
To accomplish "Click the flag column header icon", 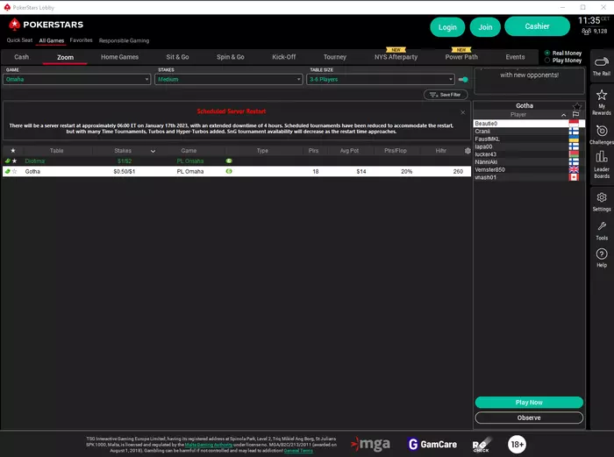I will tap(575, 115).
